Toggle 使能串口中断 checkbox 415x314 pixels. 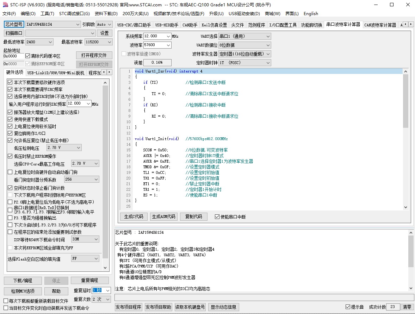pyautogui.click(x=217, y=216)
